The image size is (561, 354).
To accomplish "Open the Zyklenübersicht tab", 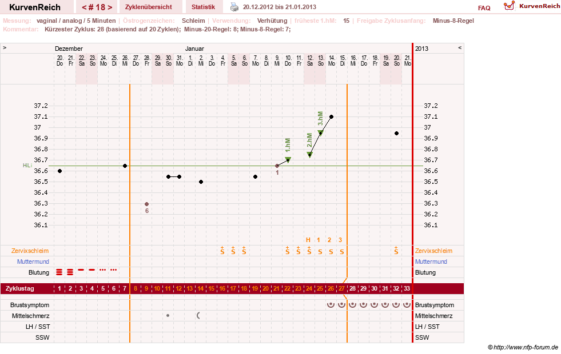I will pos(149,7).
